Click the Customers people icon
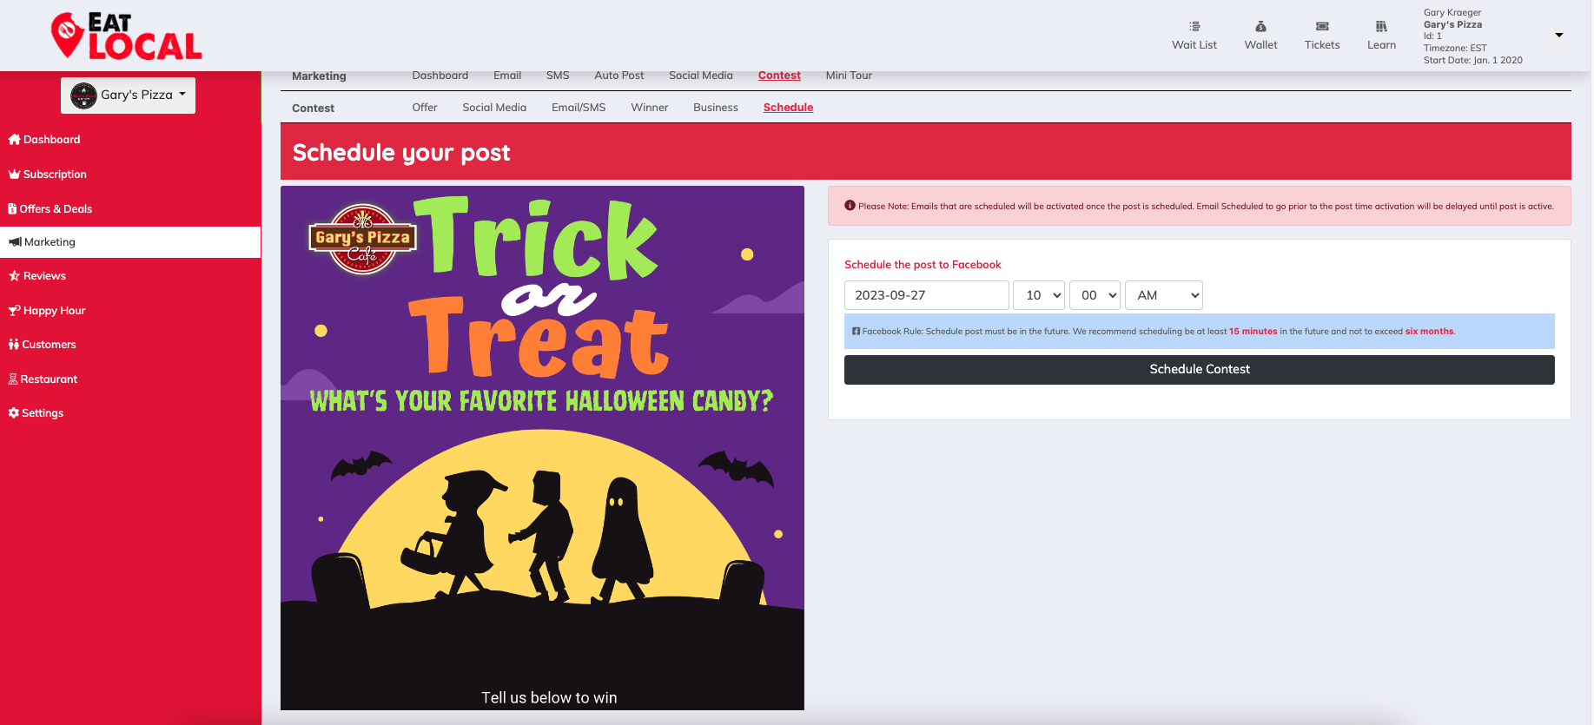 point(13,345)
